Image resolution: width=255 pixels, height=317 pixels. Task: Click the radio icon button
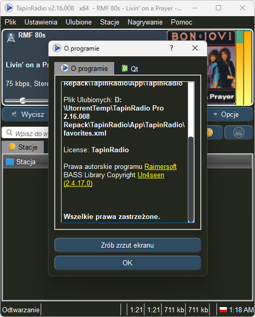click(x=239, y=132)
